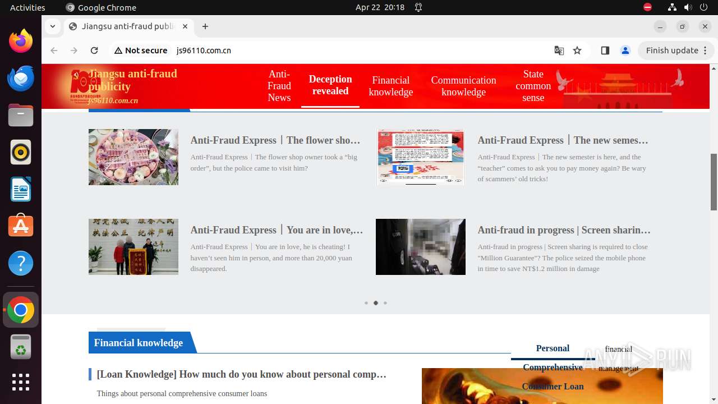Select the second carousel dot
718x404 pixels.
376,303
